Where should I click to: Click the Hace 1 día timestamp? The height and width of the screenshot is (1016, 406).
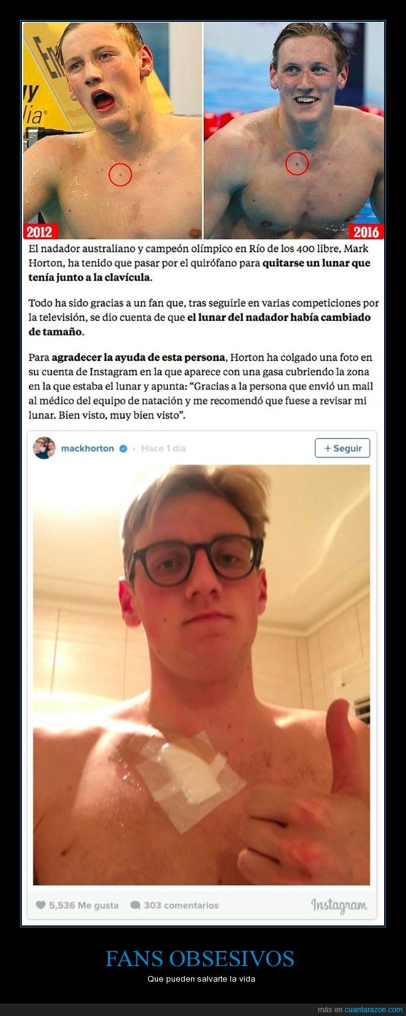coord(163,448)
